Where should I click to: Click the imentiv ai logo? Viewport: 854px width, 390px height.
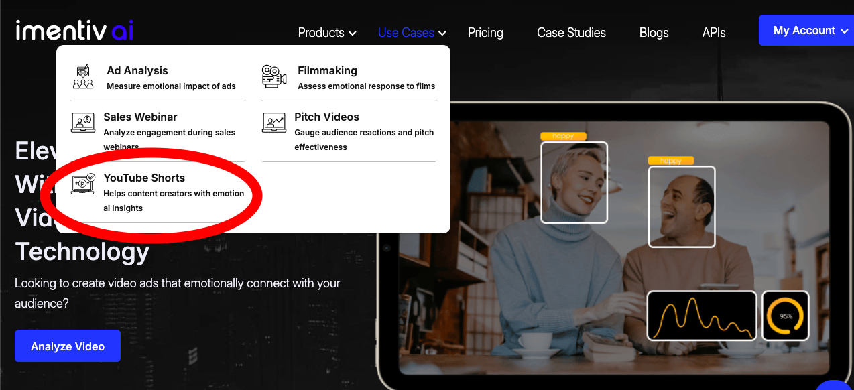pyautogui.click(x=74, y=30)
